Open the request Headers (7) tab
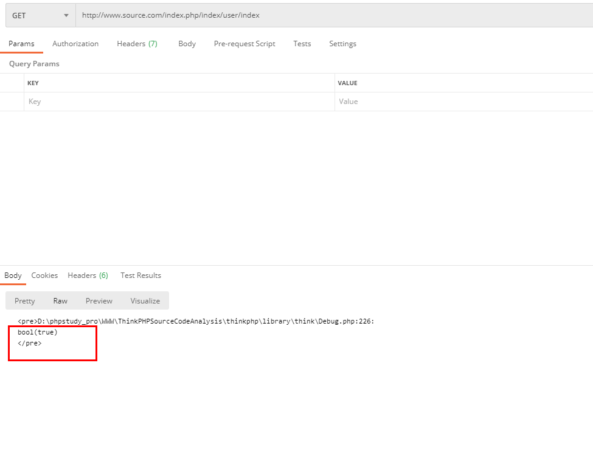Screen dimensions: 593x461 pos(137,44)
